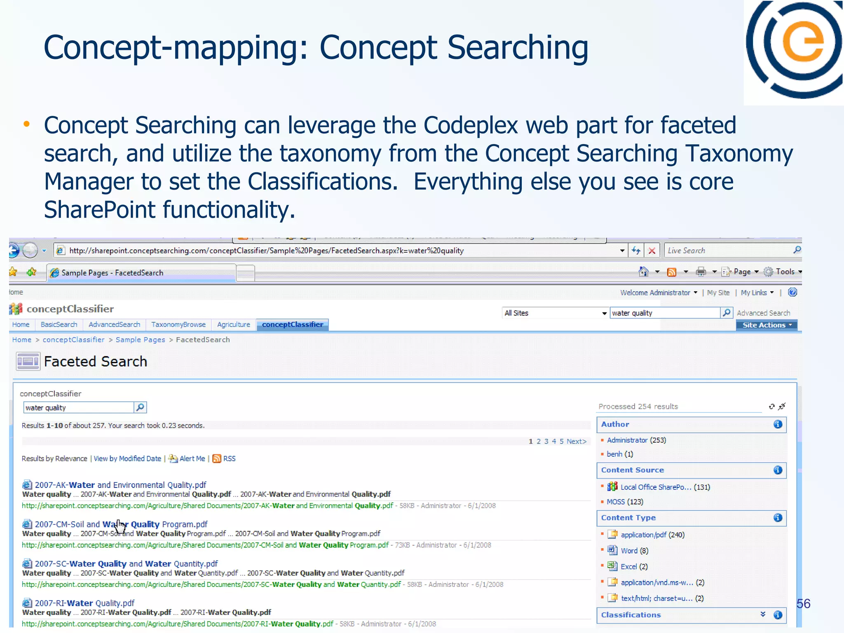Switch to the BasicSearch tab
This screenshot has height=633, width=844.
(x=59, y=325)
